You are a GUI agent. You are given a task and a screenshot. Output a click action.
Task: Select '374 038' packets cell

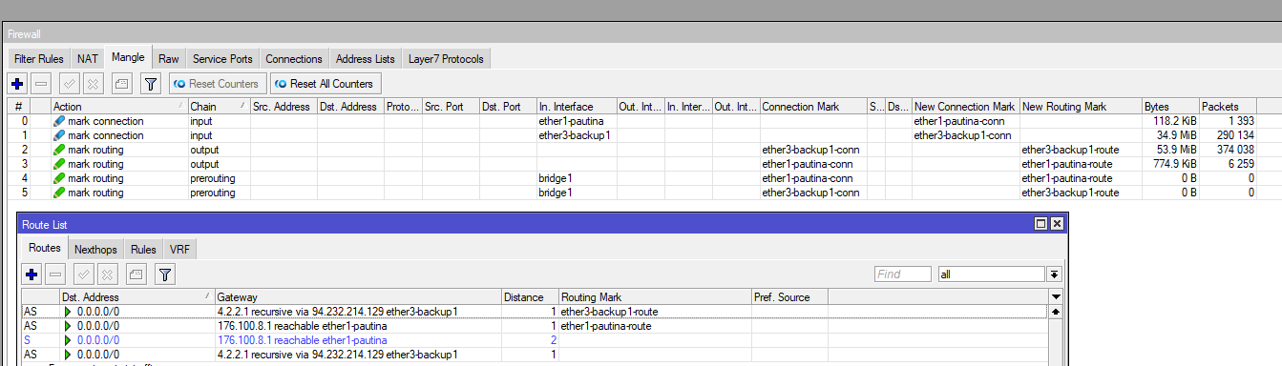pos(1228,150)
